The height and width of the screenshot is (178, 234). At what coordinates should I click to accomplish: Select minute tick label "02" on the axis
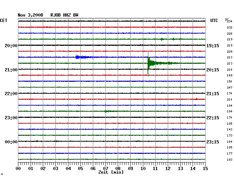tap(43, 168)
